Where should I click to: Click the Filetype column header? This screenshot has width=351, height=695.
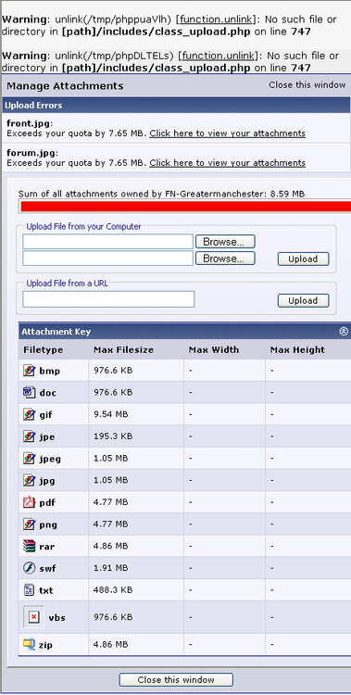tap(44, 349)
